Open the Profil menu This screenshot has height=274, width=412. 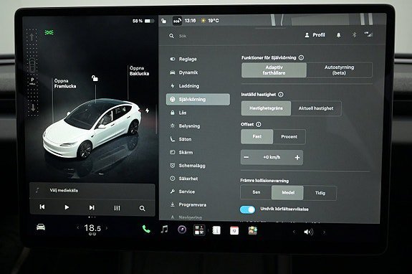click(315, 35)
